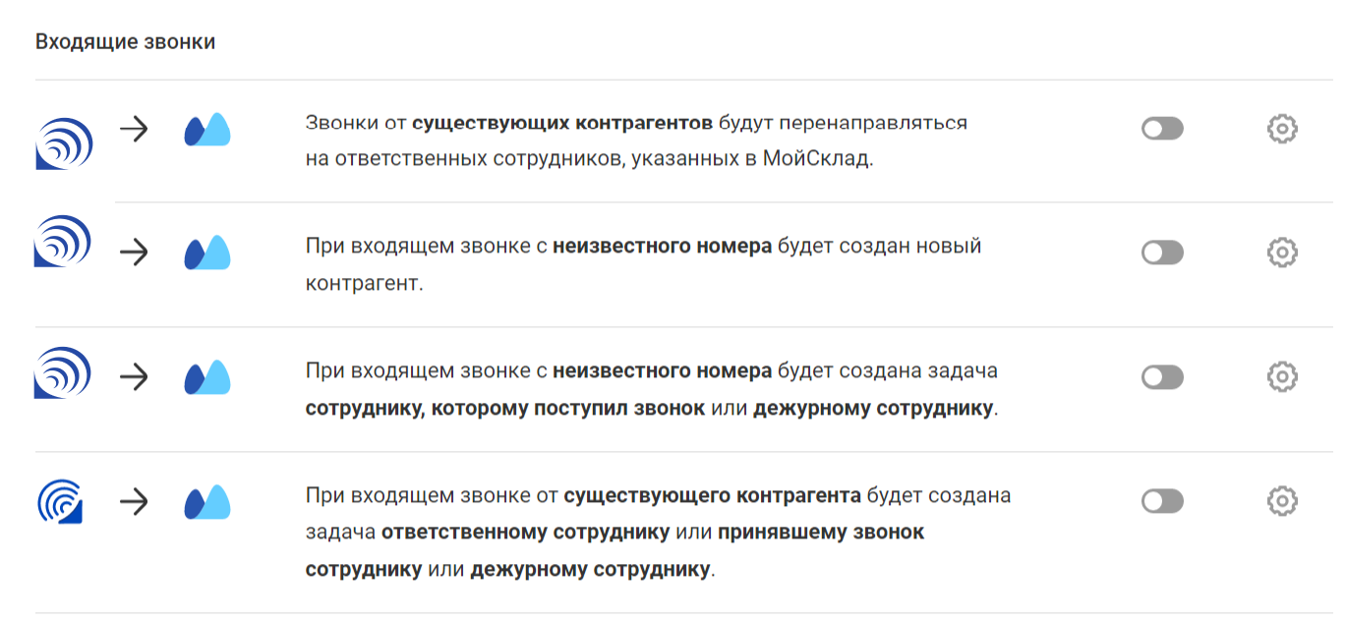
Task: Click MoySklad logo in fourth rule row
Action: tap(207, 502)
